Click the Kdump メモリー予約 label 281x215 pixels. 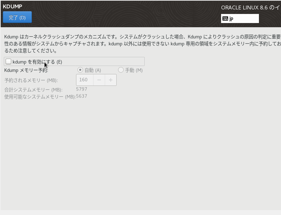(x=26, y=70)
